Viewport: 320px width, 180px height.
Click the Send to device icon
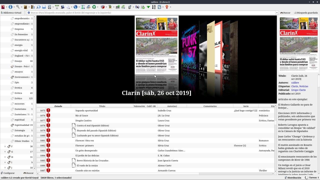coord(44,7)
